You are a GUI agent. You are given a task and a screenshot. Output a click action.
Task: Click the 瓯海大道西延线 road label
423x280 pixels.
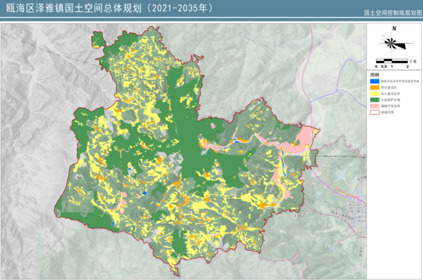pyautogui.click(x=342, y=215)
